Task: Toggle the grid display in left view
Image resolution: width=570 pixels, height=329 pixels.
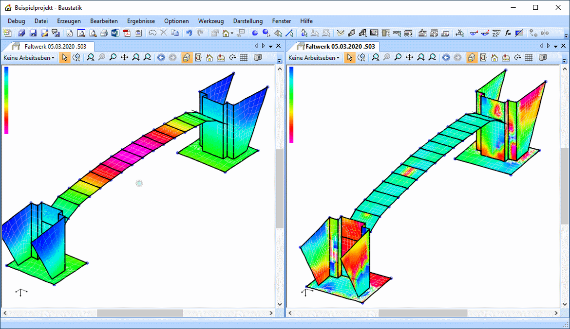Action: tap(244, 57)
